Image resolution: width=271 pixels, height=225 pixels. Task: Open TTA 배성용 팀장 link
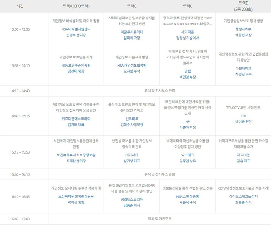coord(243,119)
